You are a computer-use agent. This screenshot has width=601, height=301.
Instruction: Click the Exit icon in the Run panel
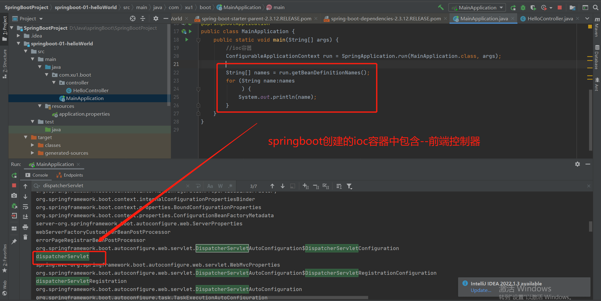[x=14, y=216]
